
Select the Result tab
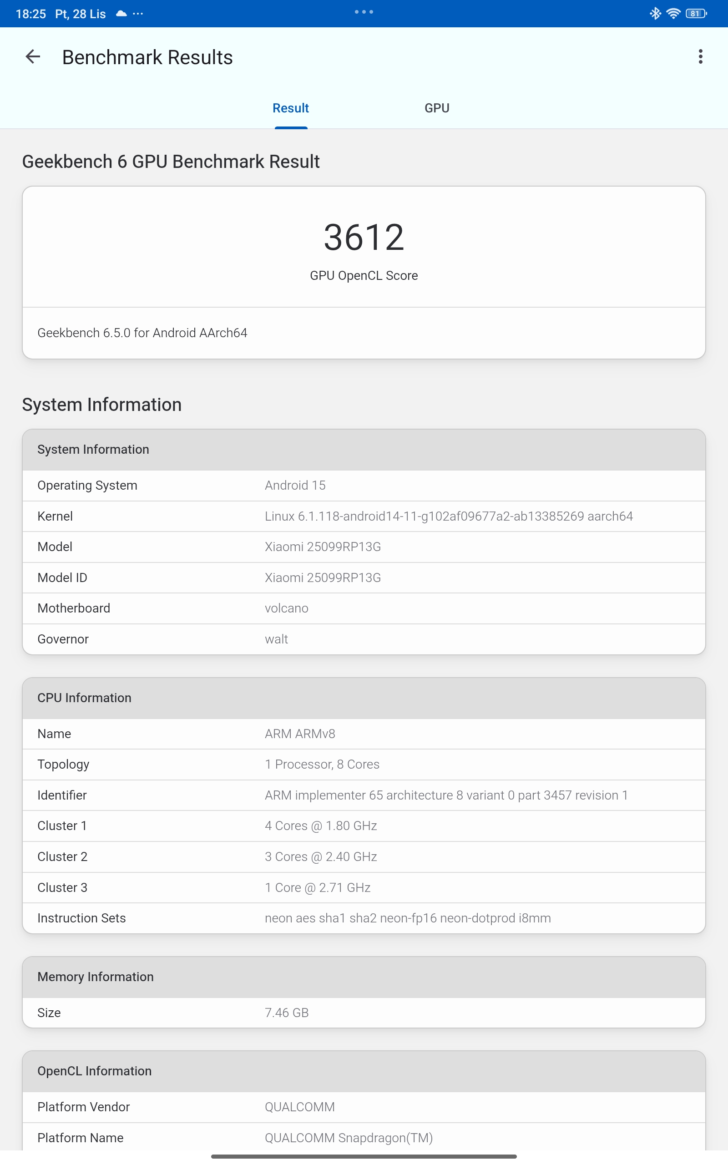click(x=291, y=108)
